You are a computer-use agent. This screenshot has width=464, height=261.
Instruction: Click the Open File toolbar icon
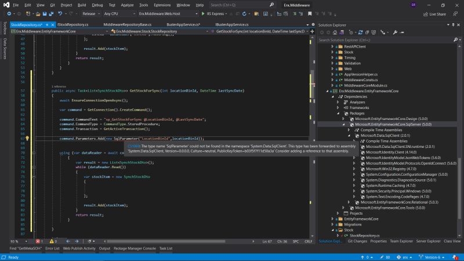[x=38, y=14]
